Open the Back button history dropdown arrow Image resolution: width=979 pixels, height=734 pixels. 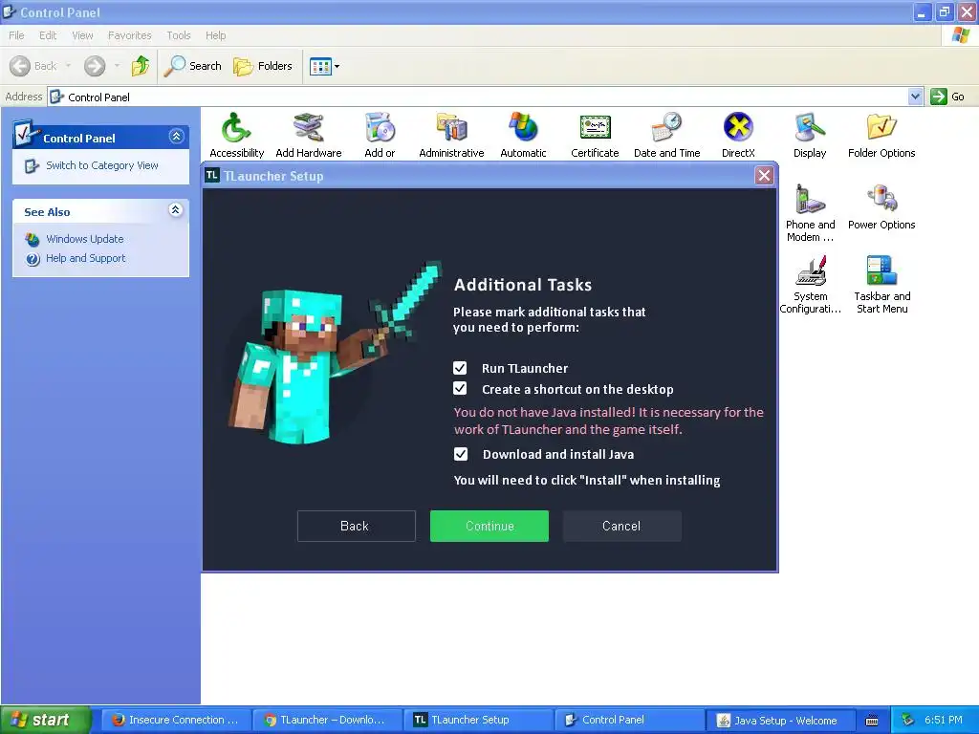click(x=68, y=66)
